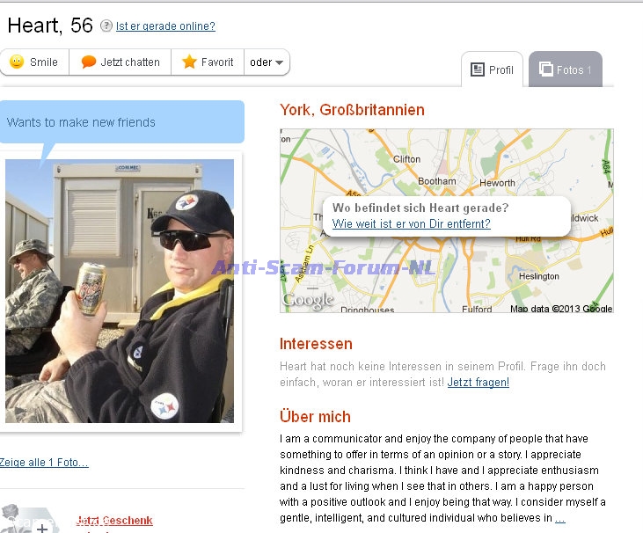The height and width of the screenshot is (533, 643).
Task: Click the York map at Heslington
Action: pos(539,276)
